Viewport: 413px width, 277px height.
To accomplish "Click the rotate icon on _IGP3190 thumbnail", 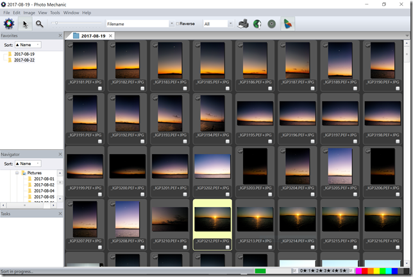I will click(x=367, y=44).
